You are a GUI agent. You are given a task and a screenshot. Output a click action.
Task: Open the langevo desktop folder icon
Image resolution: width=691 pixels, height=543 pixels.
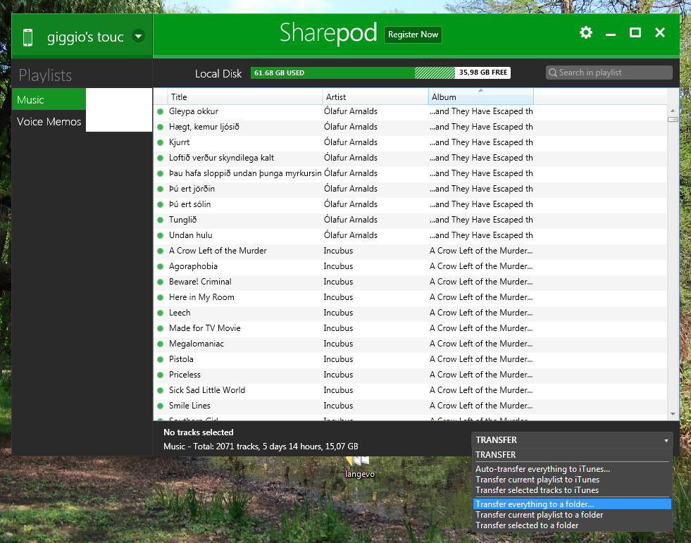(359, 467)
